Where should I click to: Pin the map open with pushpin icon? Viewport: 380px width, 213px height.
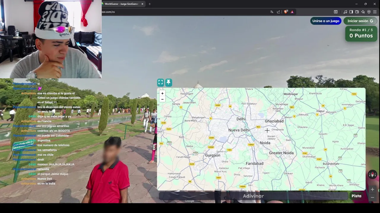point(168,82)
